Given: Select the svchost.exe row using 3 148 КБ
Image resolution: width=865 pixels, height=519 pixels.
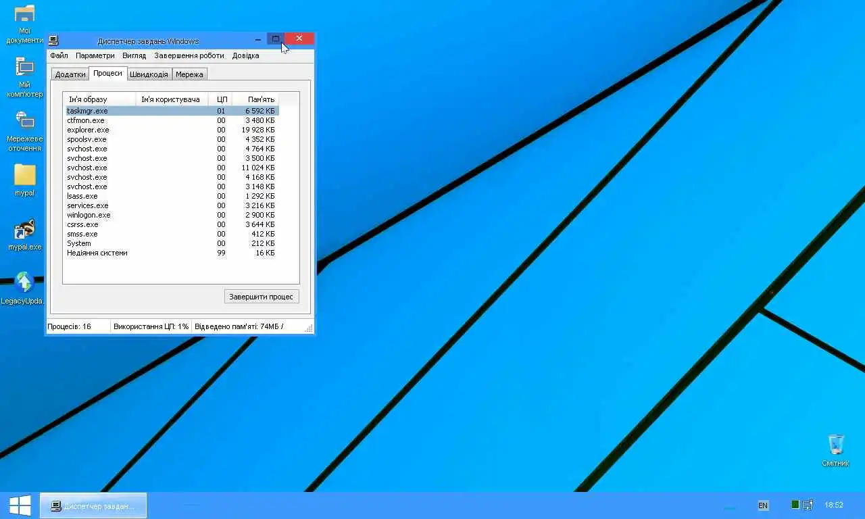Looking at the screenshot, I should [172, 187].
